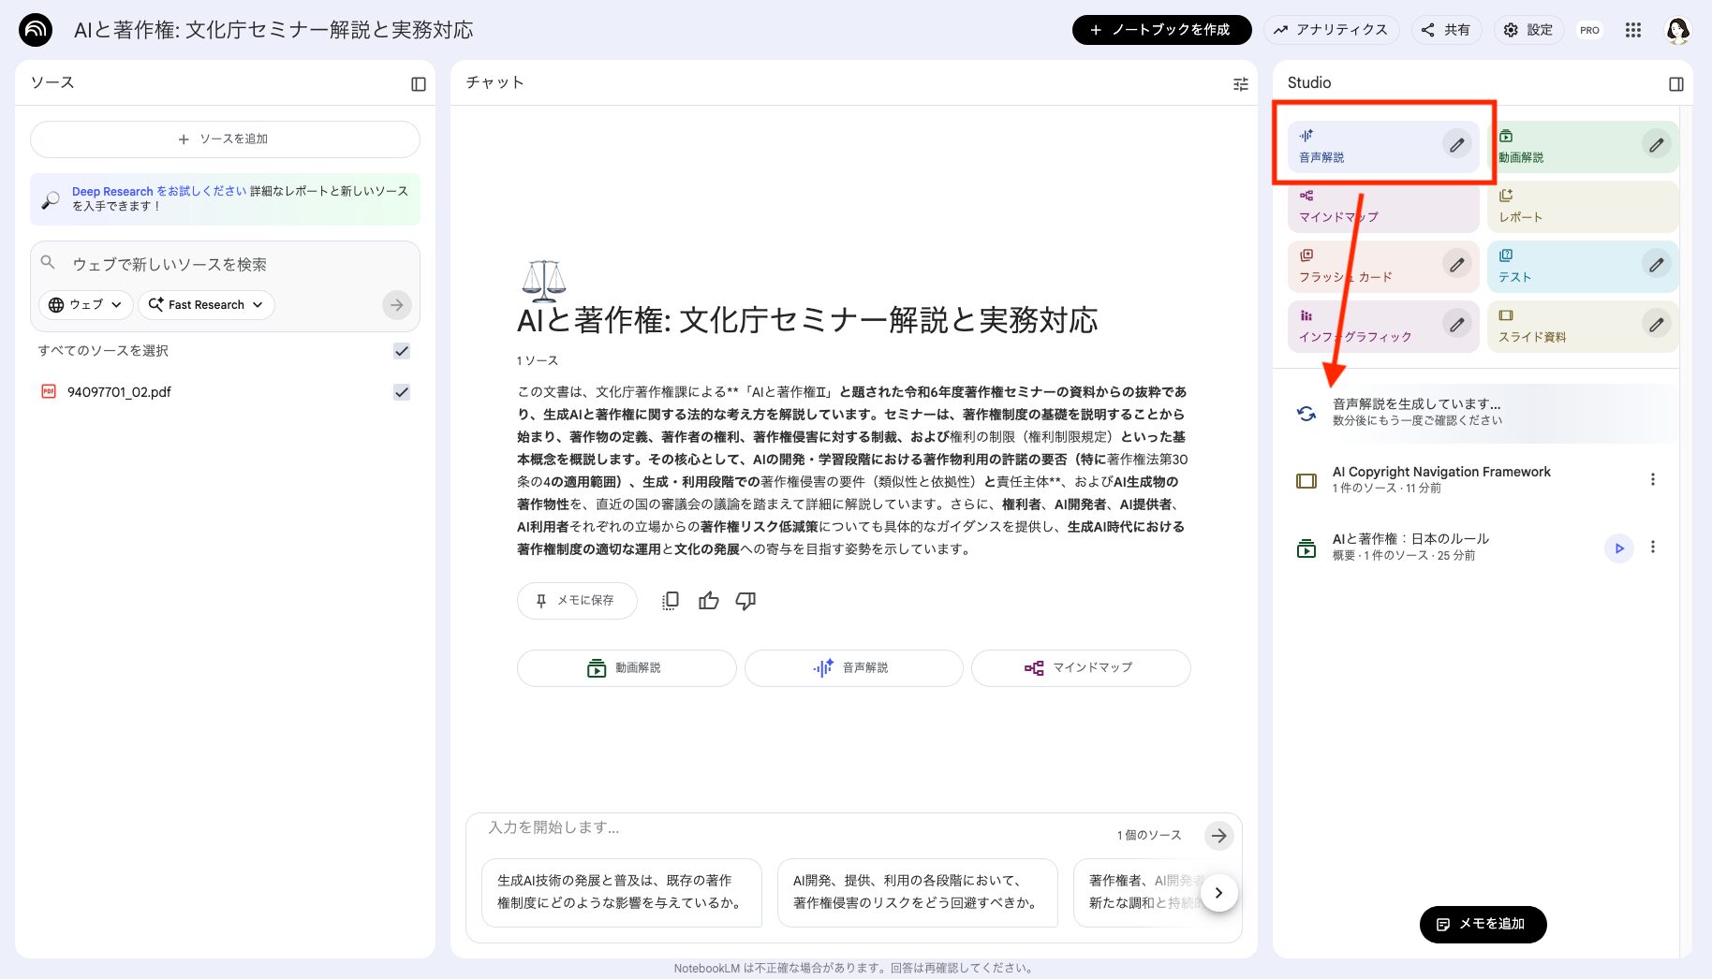Screen dimensions: 1712x979
Task: Open the chat configuration sliders icon
Action: [x=1241, y=83]
